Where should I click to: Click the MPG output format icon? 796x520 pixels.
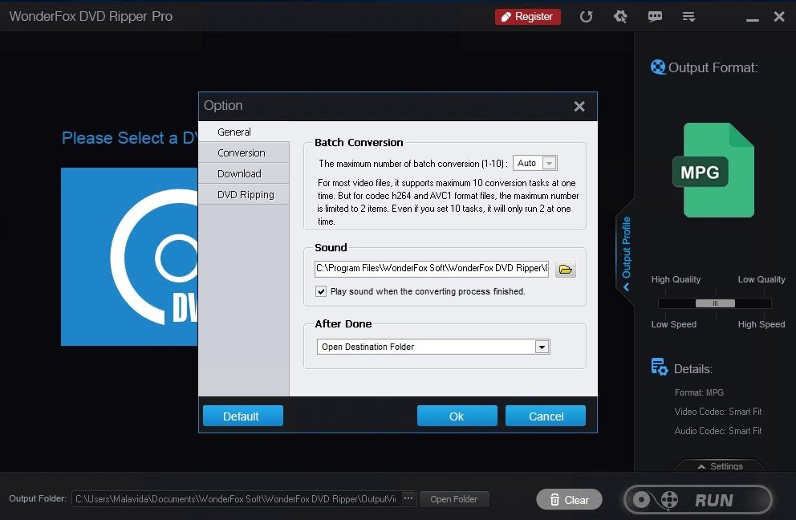tap(714, 171)
